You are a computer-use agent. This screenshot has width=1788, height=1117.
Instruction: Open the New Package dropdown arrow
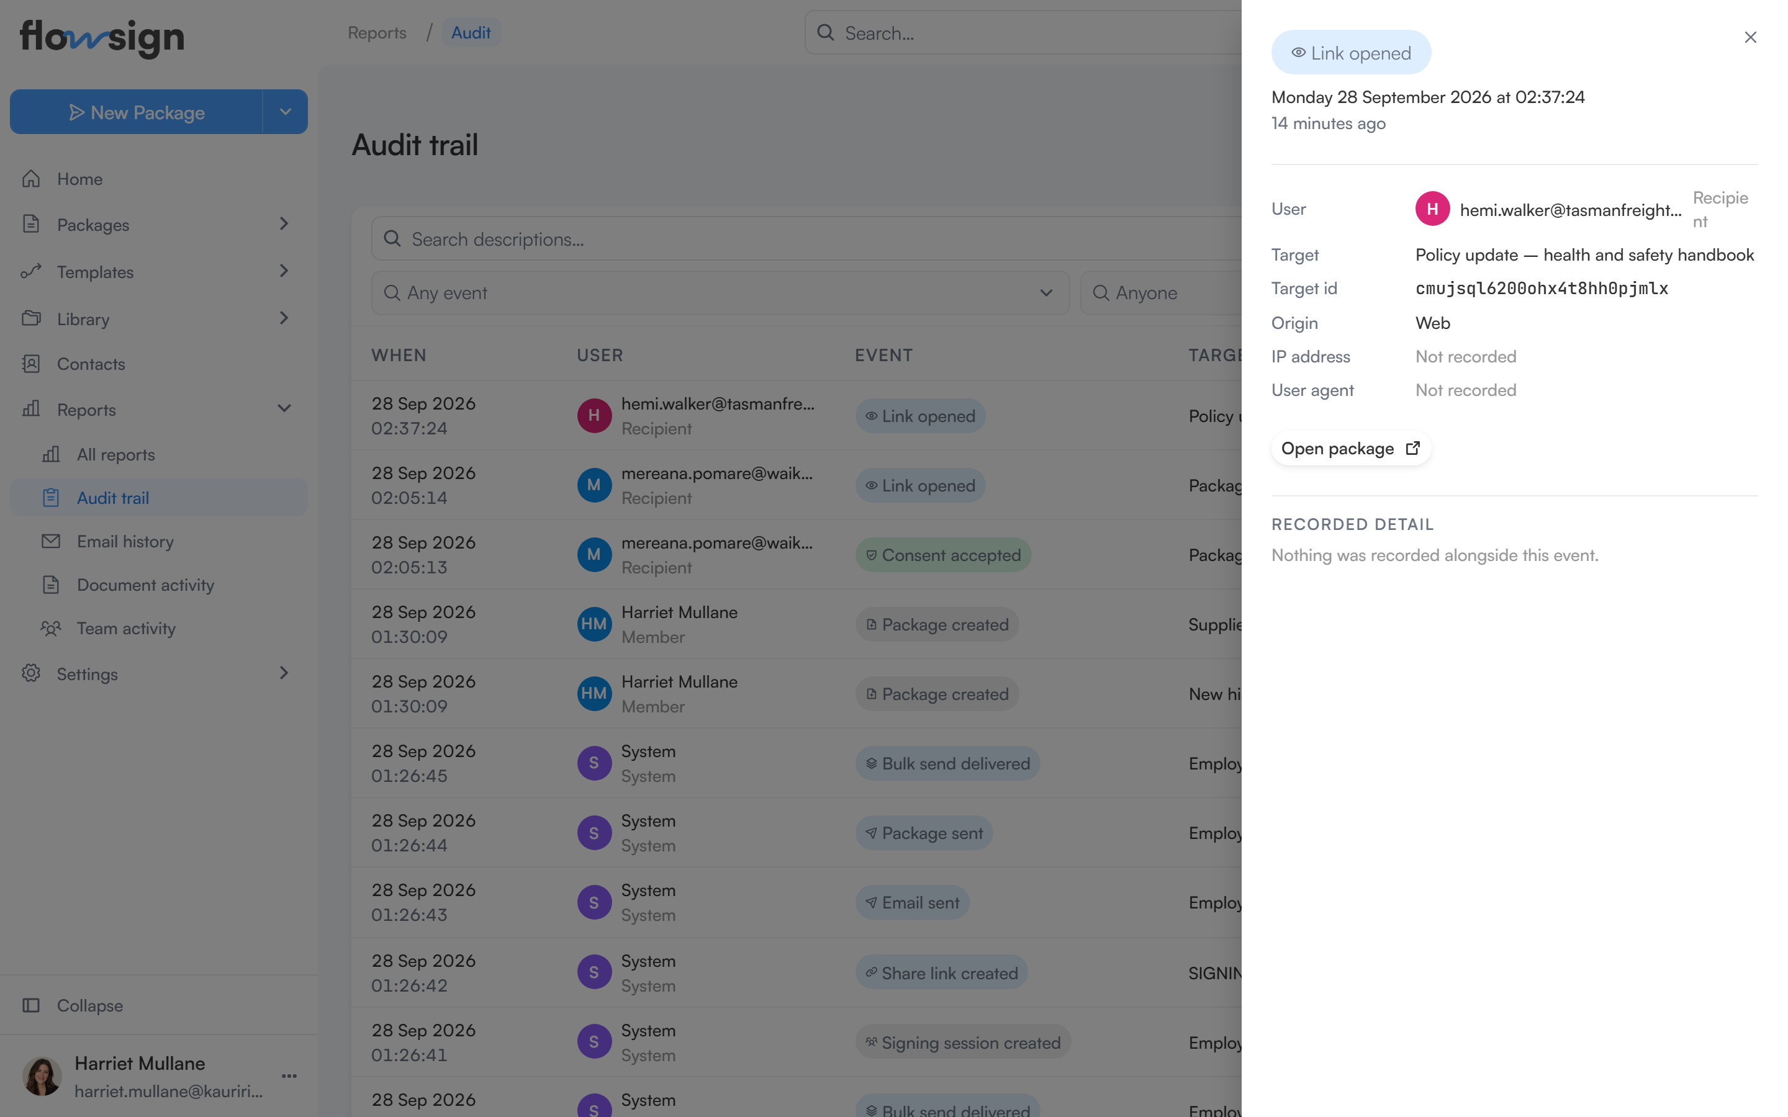(x=285, y=112)
